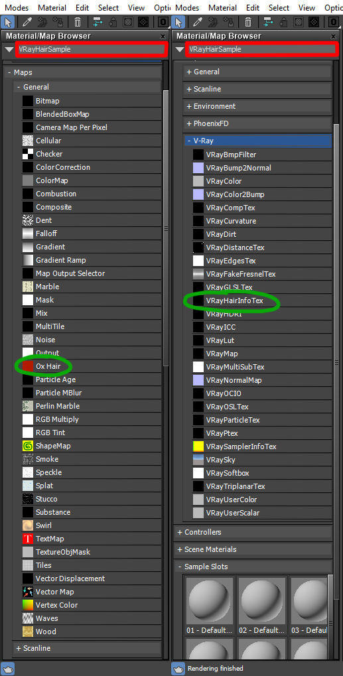Select sample slot 03 - Default sphere
The width and height of the screenshot is (343, 676).
click(x=309, y=600)
